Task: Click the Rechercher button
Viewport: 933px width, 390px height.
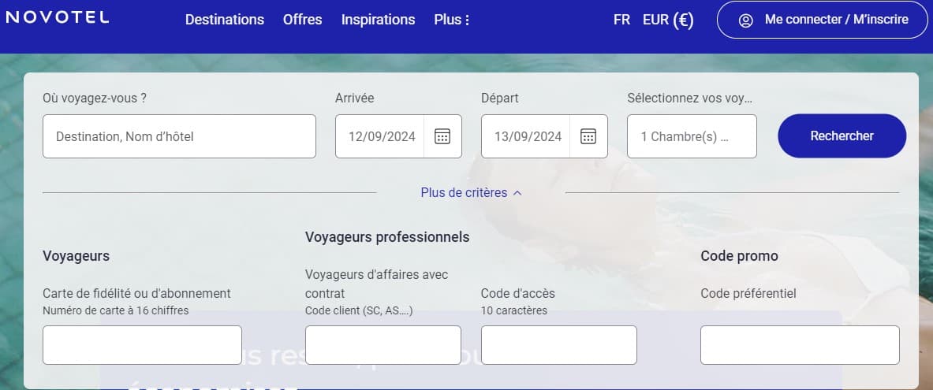Action: pos(842,136)
